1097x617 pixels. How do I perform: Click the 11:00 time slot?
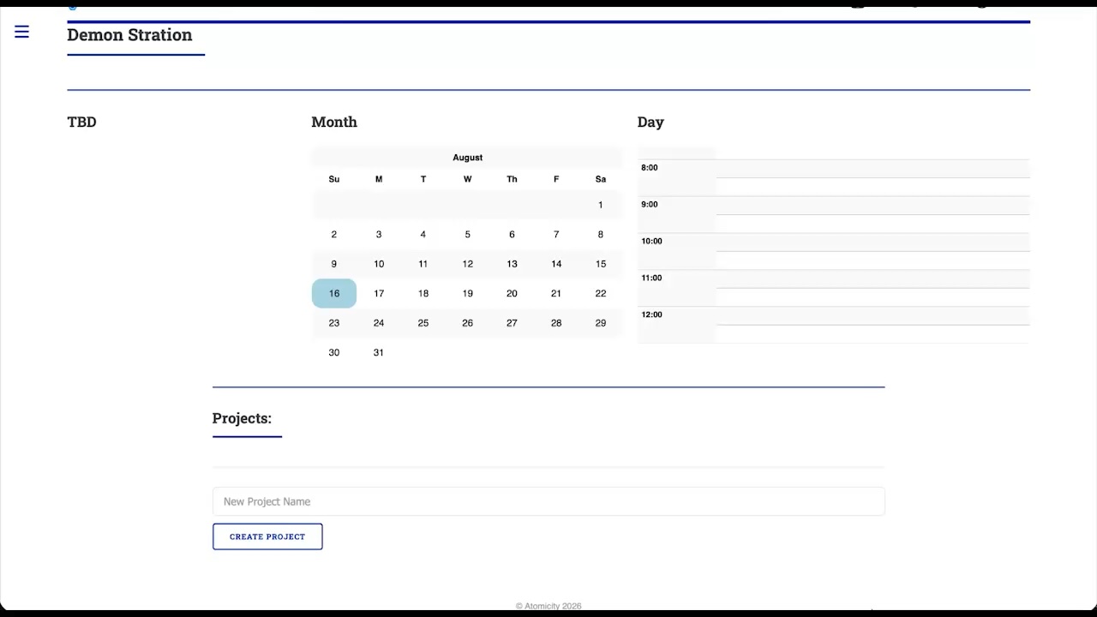(x=833, y=279)
